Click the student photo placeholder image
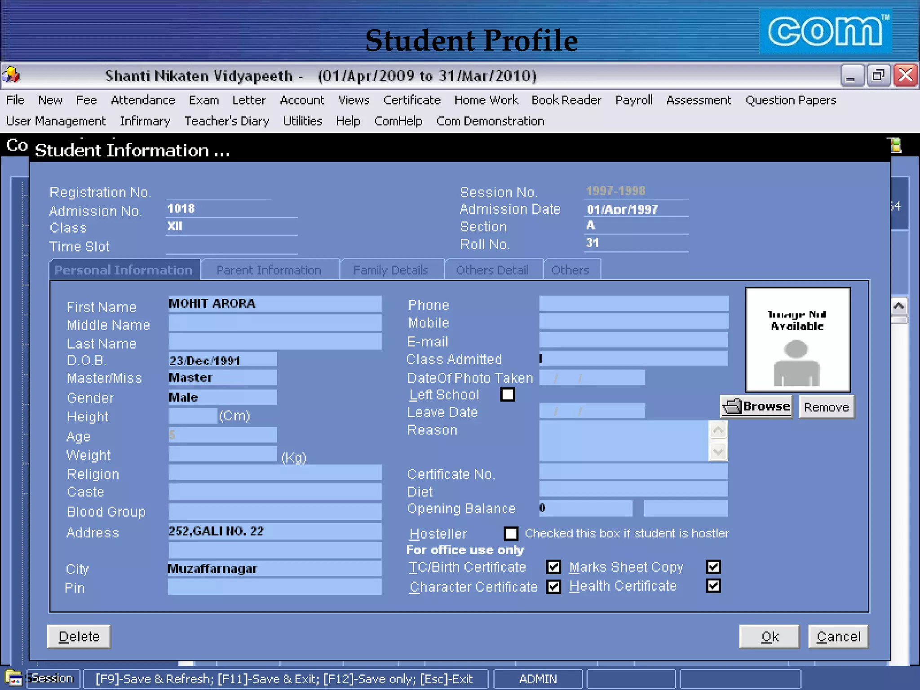 797,340
